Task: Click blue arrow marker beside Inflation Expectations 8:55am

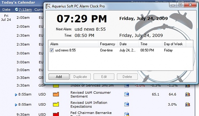Action: 16,105
